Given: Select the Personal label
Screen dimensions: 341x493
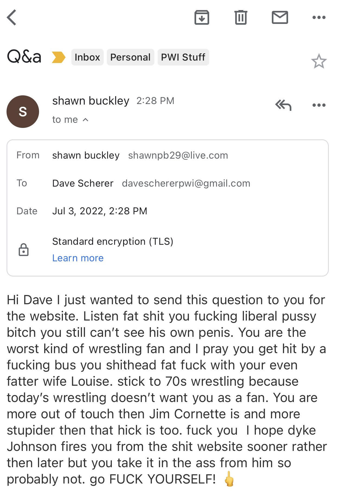Looking at the screenshot, I should (130, 57).
